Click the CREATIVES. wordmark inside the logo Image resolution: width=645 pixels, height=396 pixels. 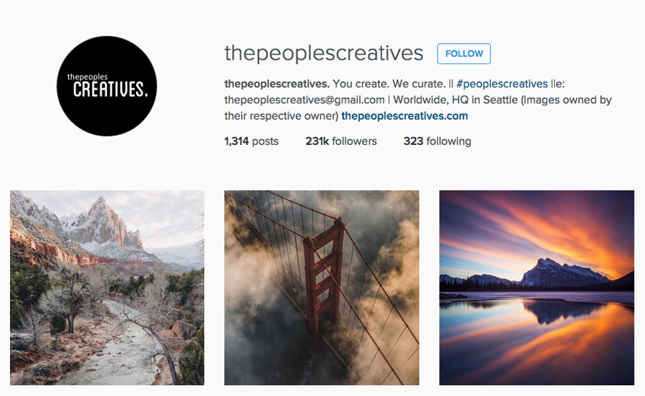[110, 90]
